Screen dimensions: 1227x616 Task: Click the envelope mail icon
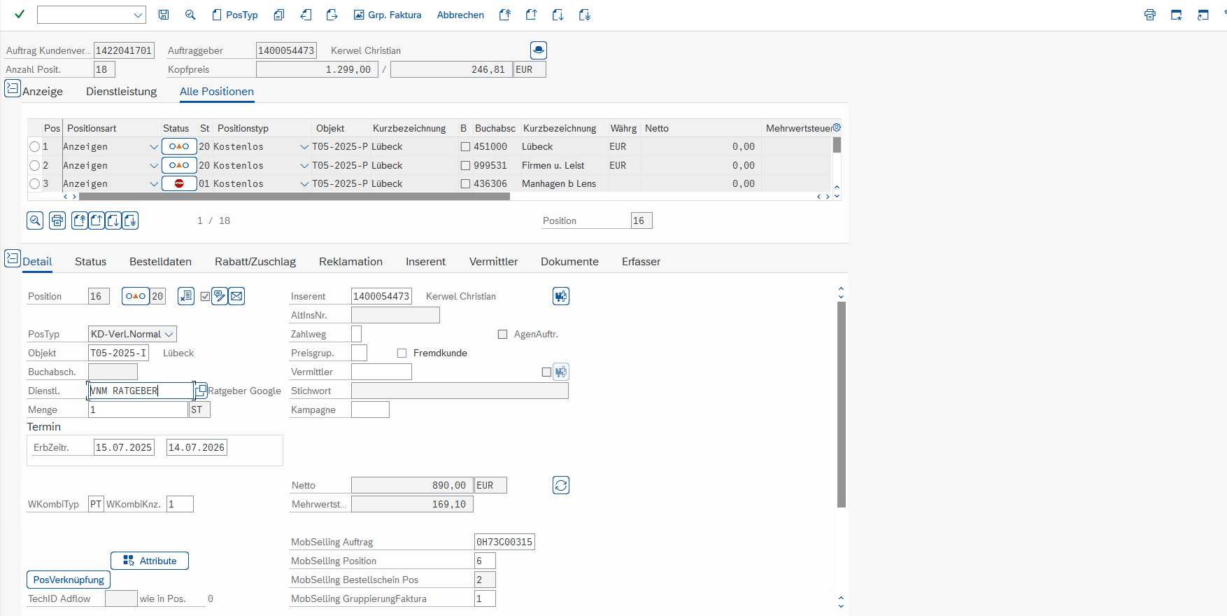[236, 296]
